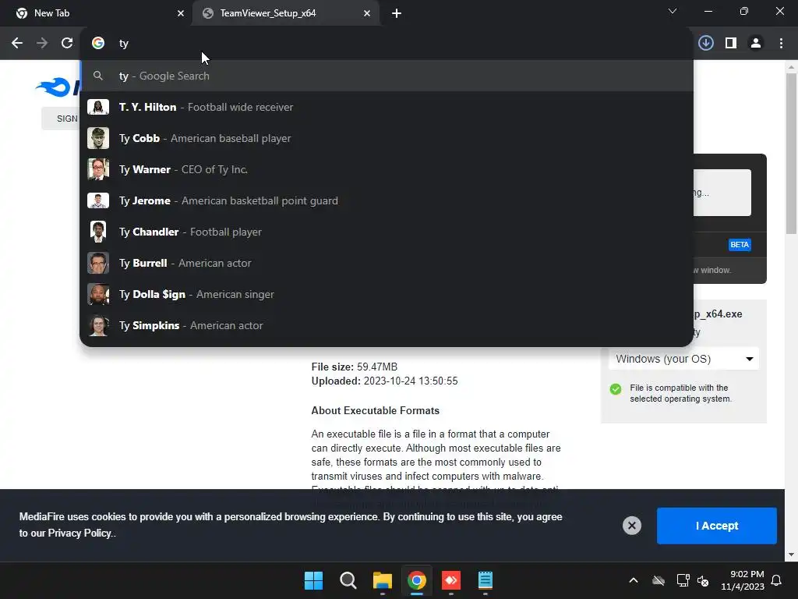Screen dimensions: 798x599
Task: Select the 'ty - Google Search' suggestion
Action: pos(387,76)
